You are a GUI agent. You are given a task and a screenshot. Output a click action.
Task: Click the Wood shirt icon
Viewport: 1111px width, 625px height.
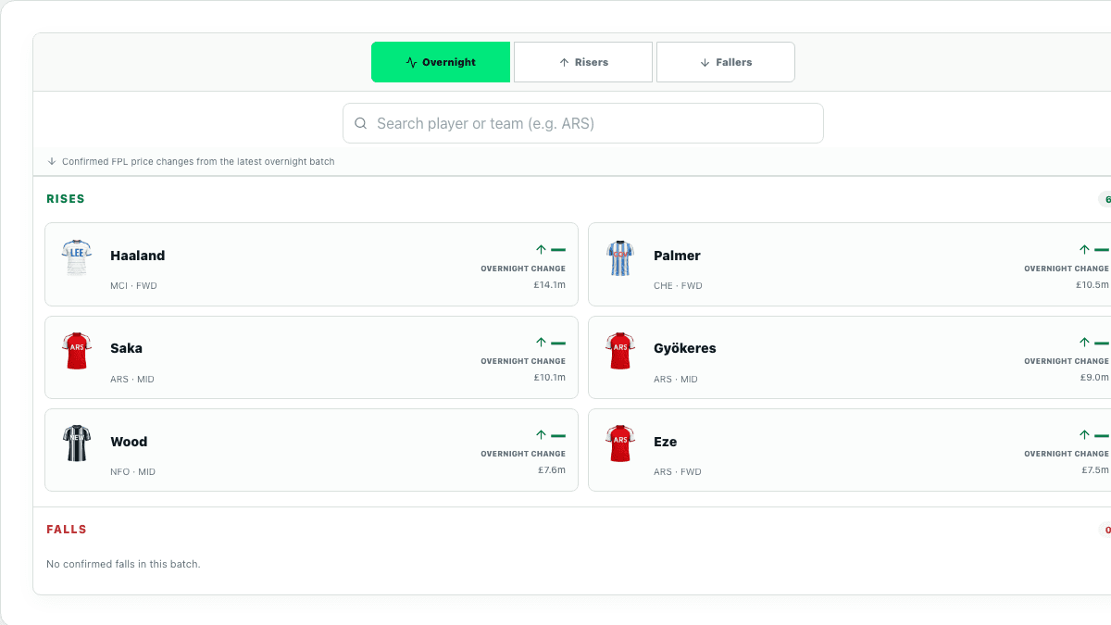(x=77, y=443)
